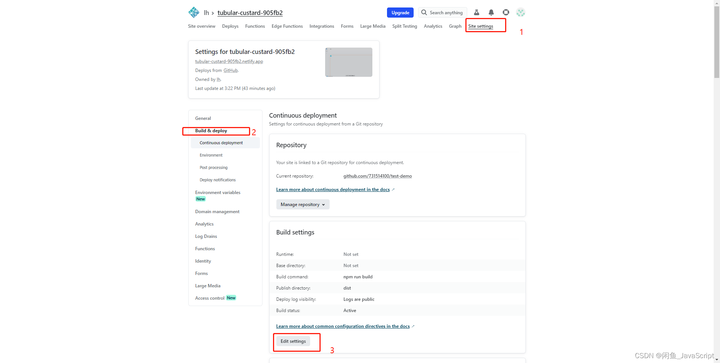The height and width of the screenshot is (363, 720).
Task: Open the Functions tab in top navigation
Action: pos(255,26)
